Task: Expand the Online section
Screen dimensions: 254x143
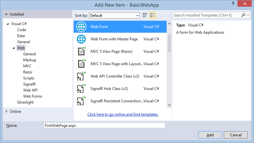Action: point(7,112)
